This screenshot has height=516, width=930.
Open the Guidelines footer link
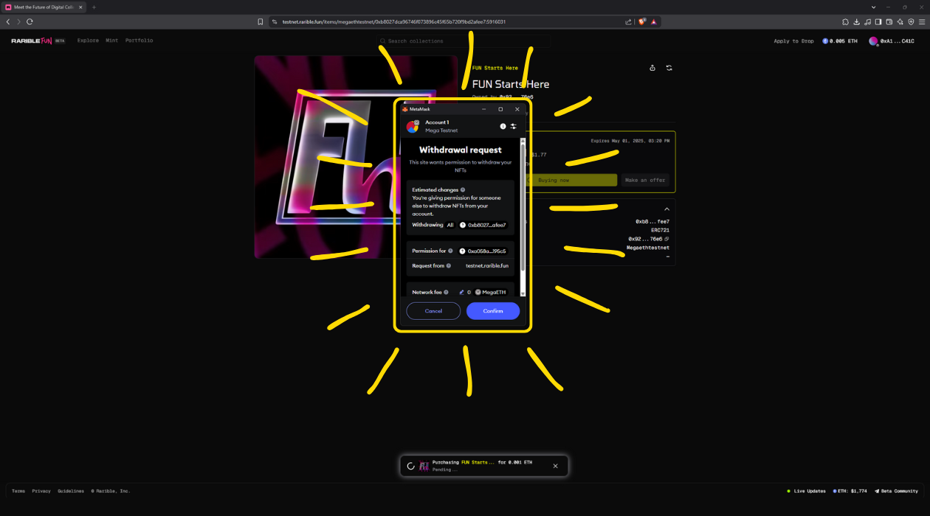[x=71, y=491]
